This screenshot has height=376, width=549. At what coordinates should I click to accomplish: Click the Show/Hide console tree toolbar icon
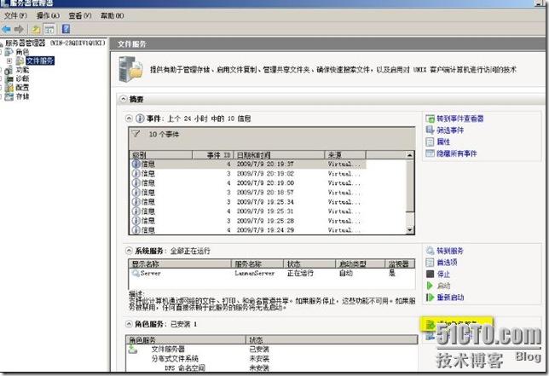tap(49, 29)
